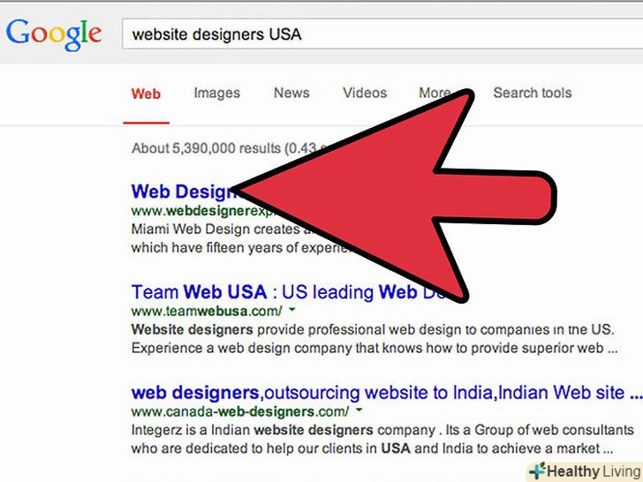The image size is (643, 482).
Task: Switch to the Images tab
Action: tap(217, 93)
